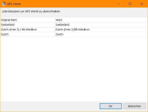Maximize the GPS Werte window

(130, 4)
